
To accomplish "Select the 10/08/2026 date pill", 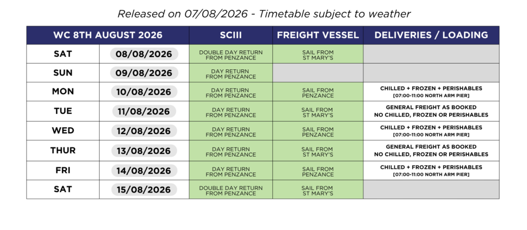I will [x=144, y=91].
